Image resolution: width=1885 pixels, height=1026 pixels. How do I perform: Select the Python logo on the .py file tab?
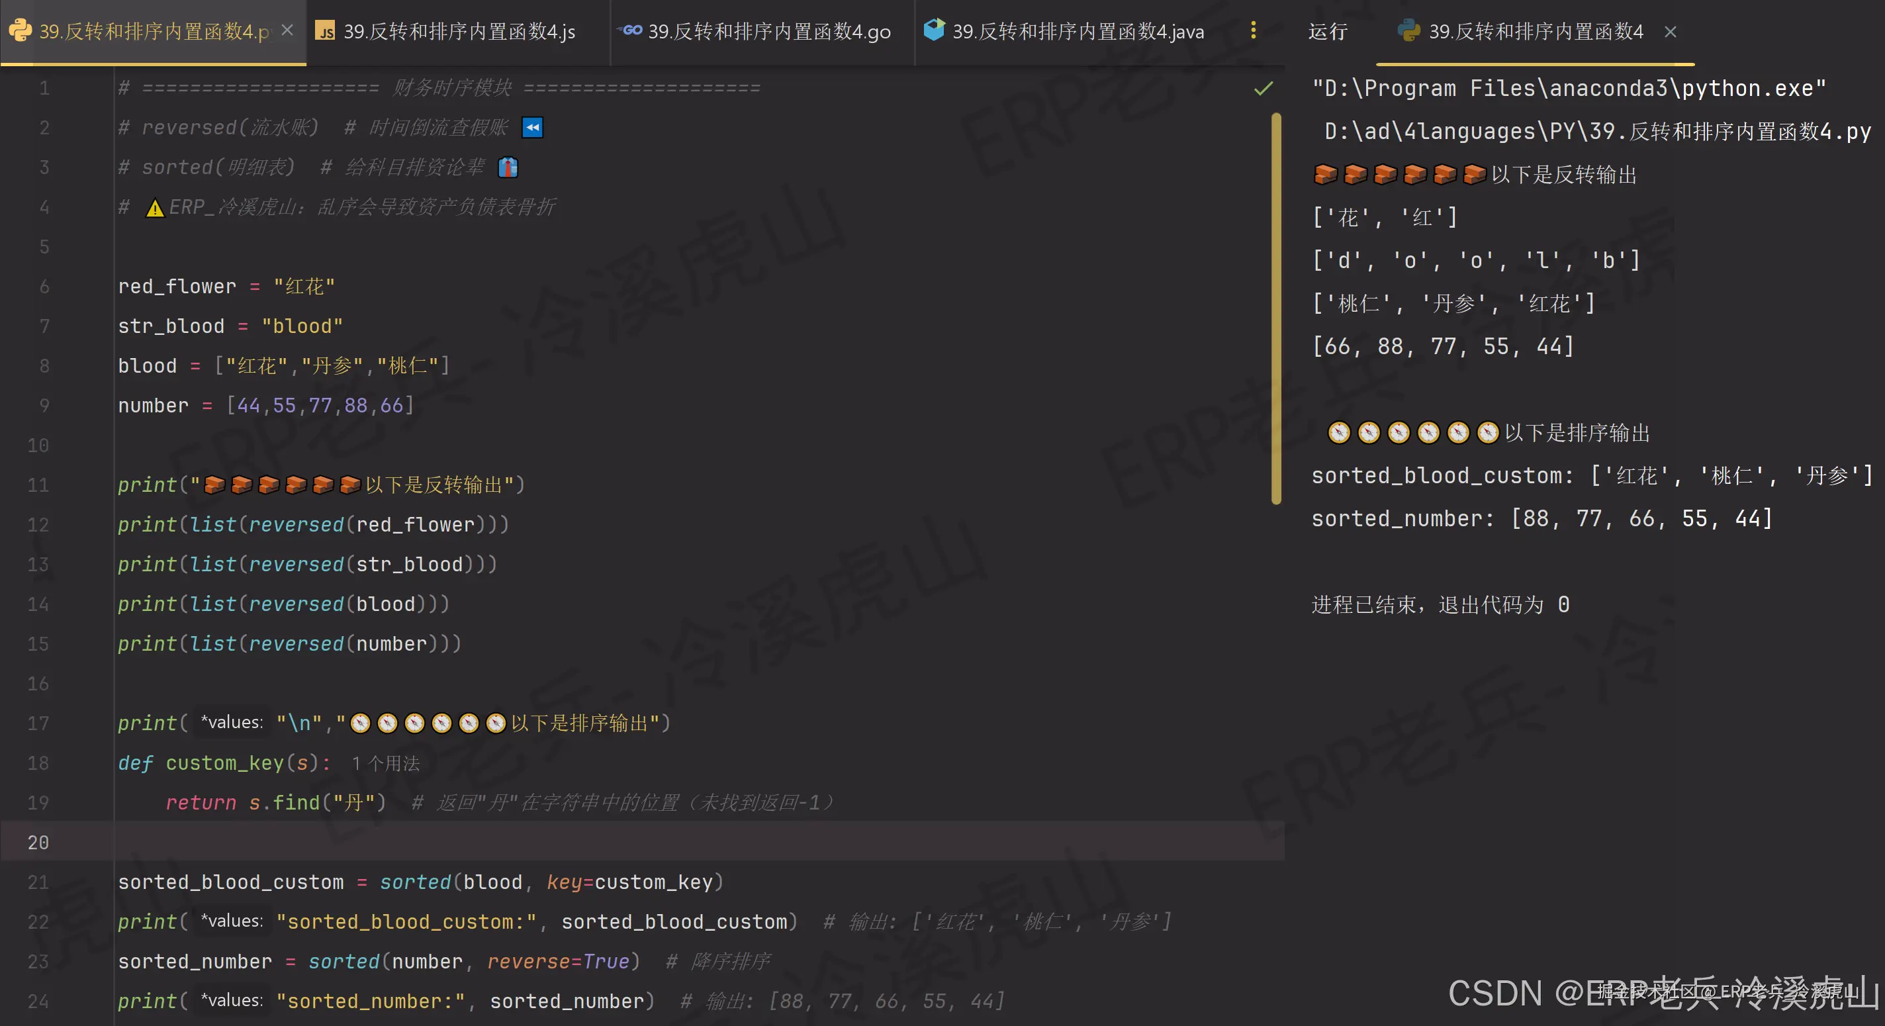(x=19, y=30)
